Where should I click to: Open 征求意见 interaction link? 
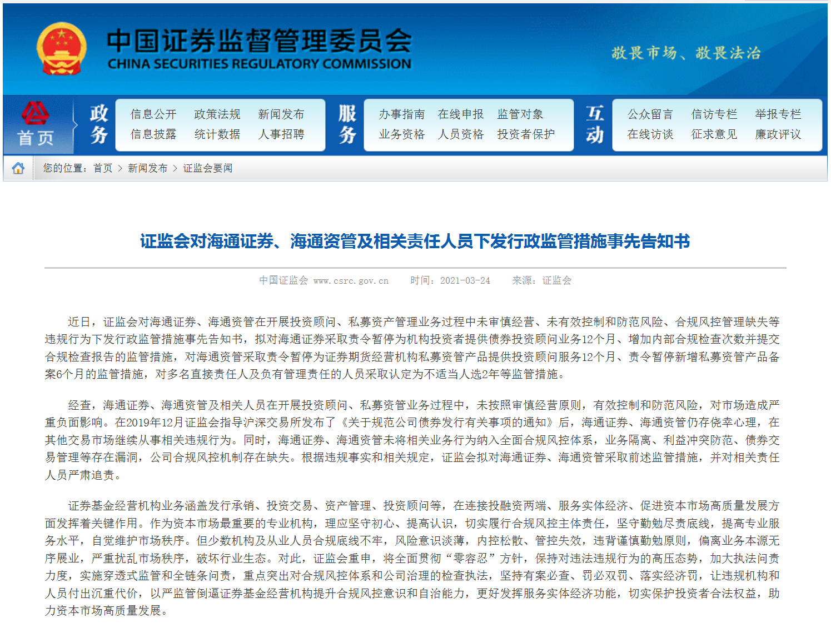click(x=714, y=134)
